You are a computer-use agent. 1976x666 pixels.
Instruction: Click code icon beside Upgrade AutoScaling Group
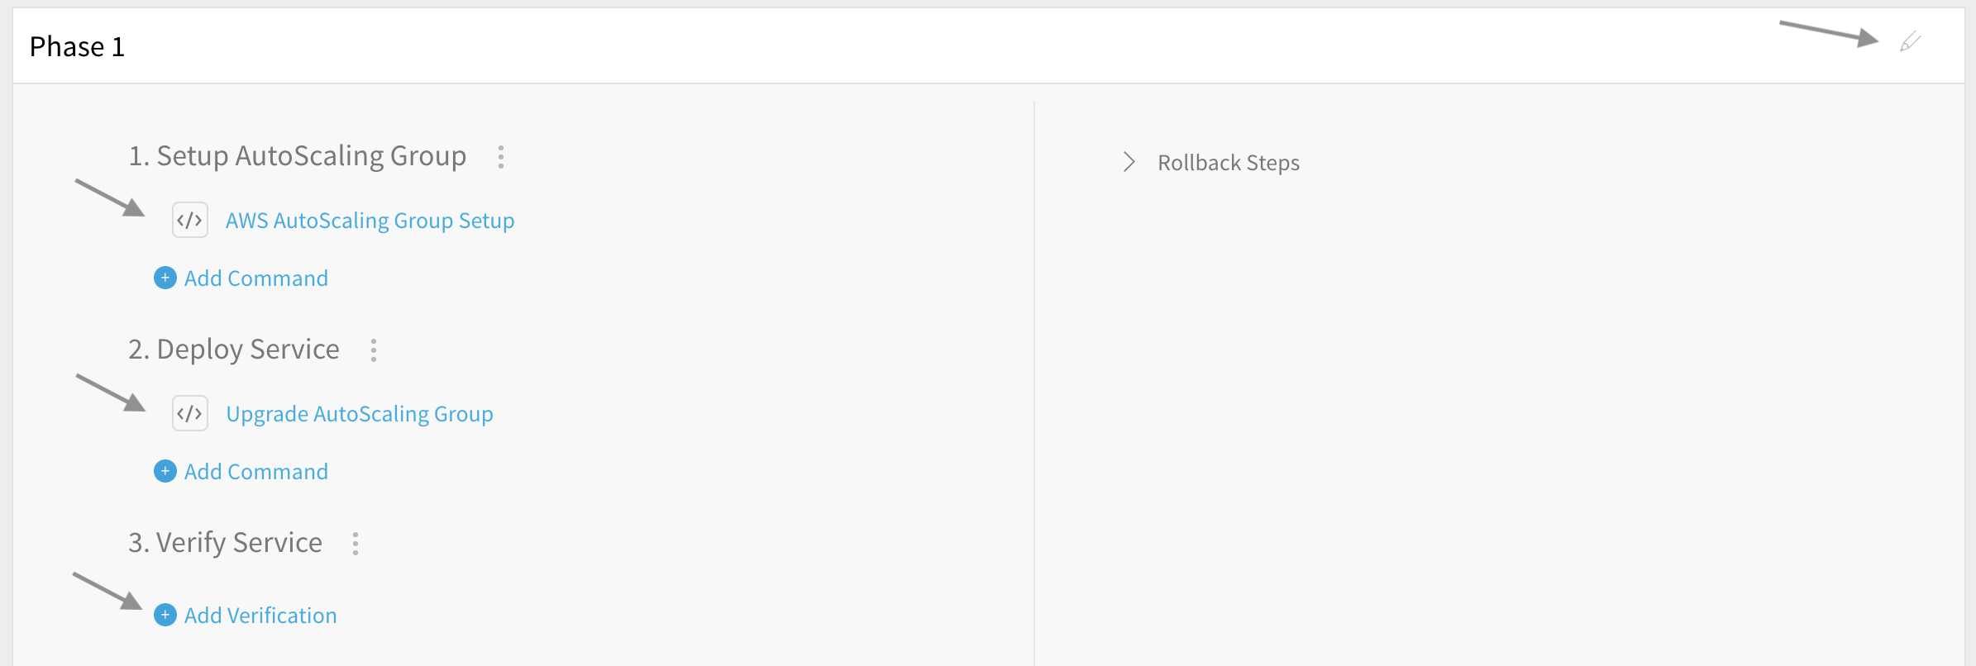190,413
